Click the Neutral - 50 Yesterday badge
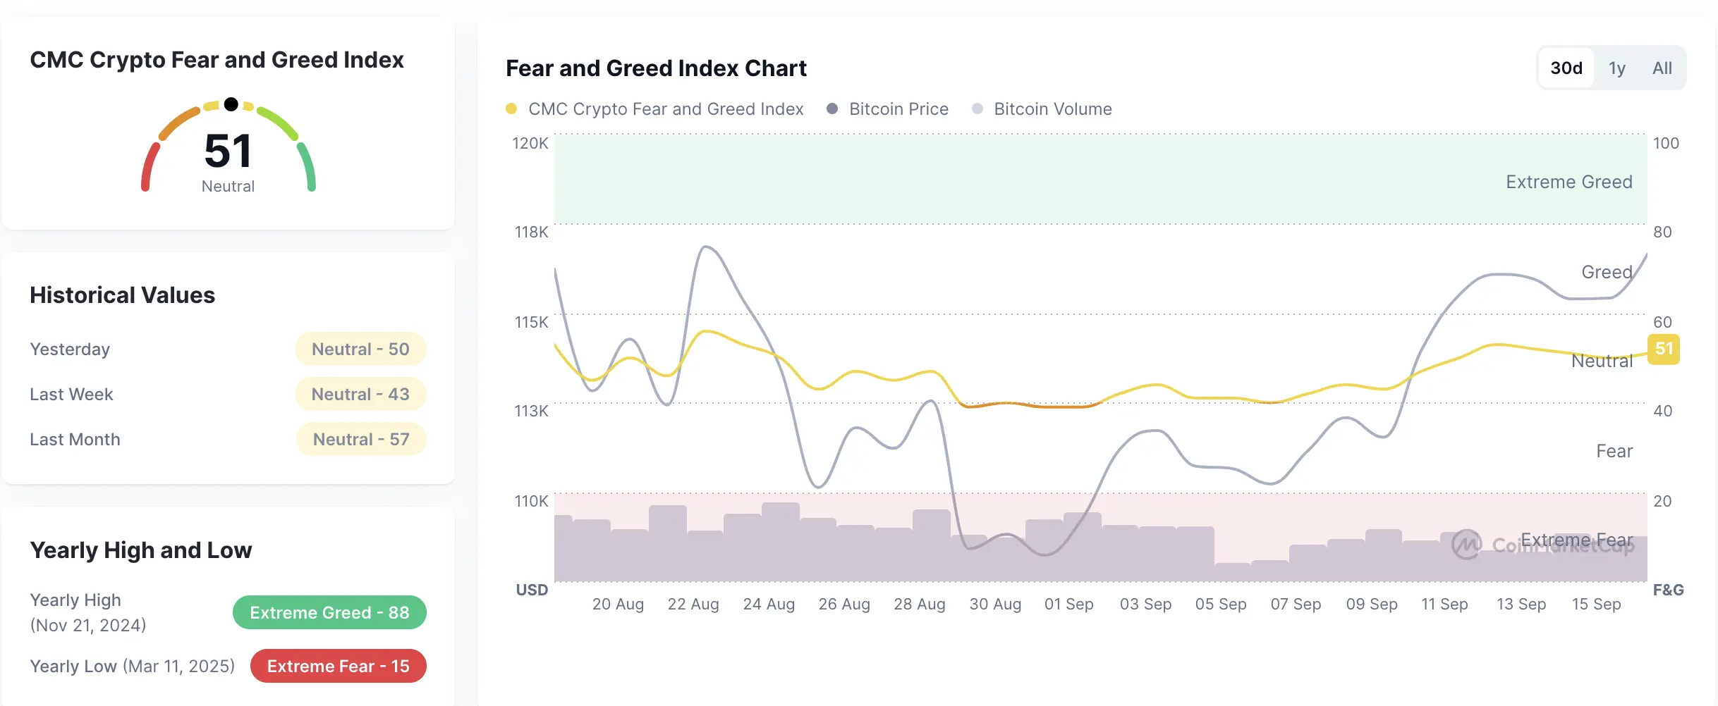 pyautogui.click(x=360, y=349)
